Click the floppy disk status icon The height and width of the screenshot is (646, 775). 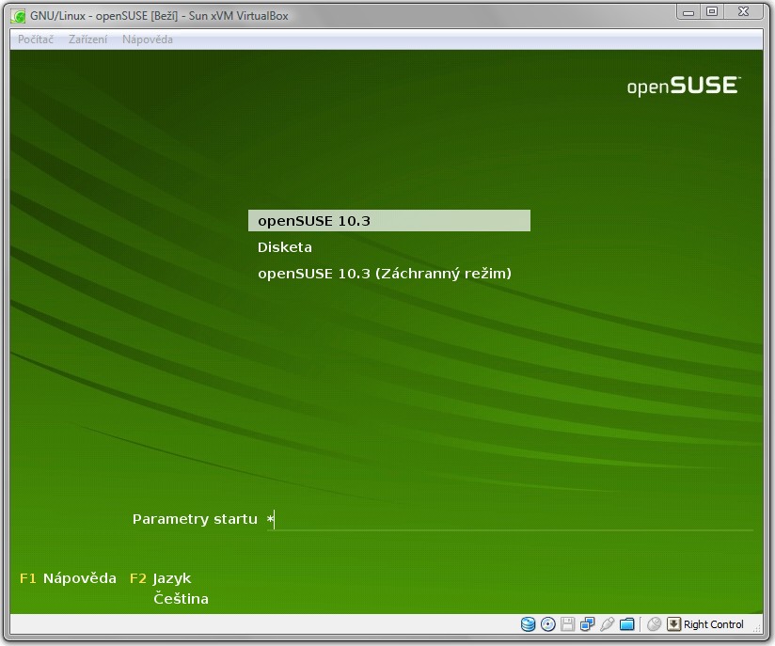pyautogui.click(x=567, y=624)
